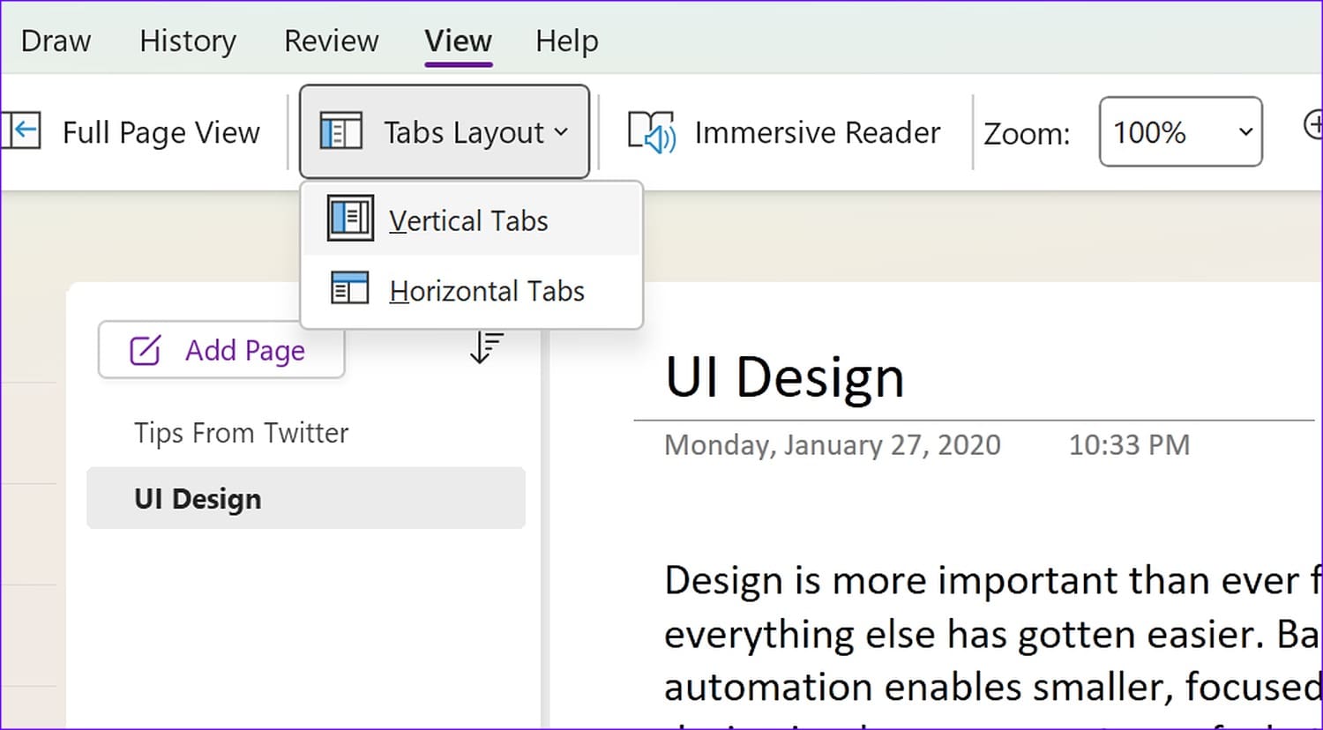Open the Zoom 100% combo box
Image resolution: width=1323 pixels, height=730 pixels.
pos(1180,132)
